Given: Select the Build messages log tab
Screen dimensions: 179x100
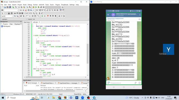Looking at the screenshot, I should tap(32, 83).
